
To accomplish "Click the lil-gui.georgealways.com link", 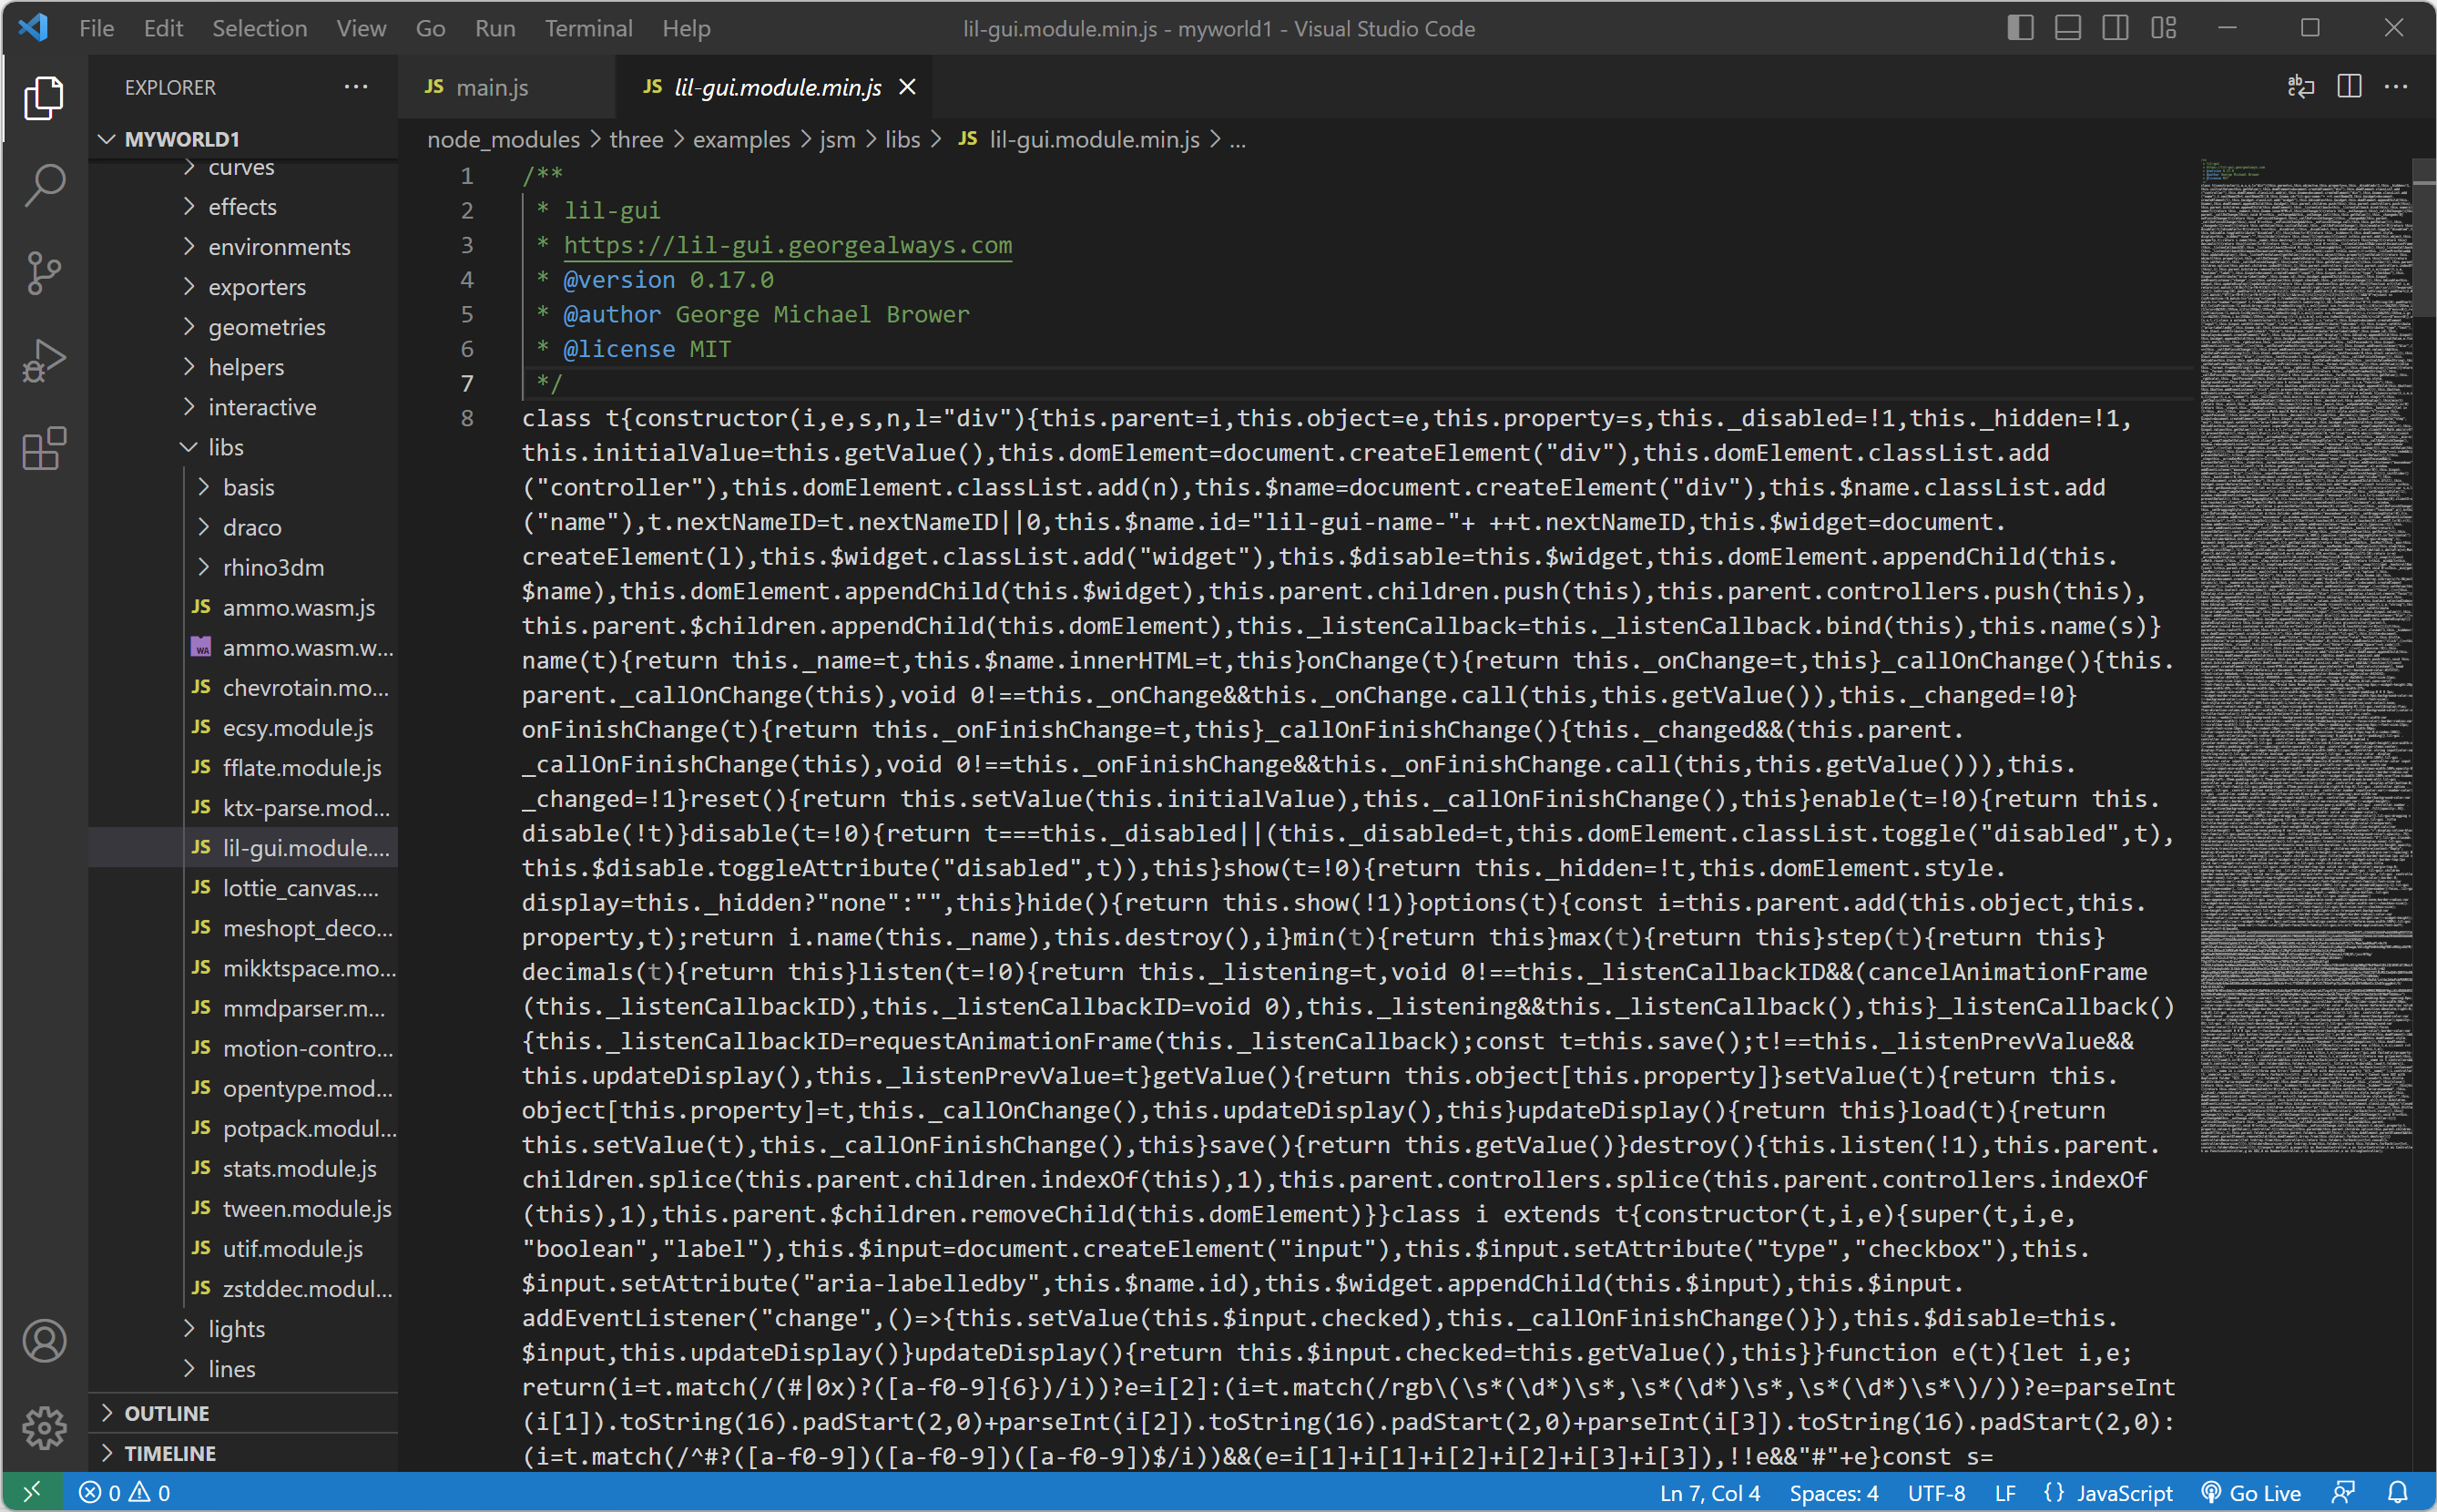I will 787,245.
